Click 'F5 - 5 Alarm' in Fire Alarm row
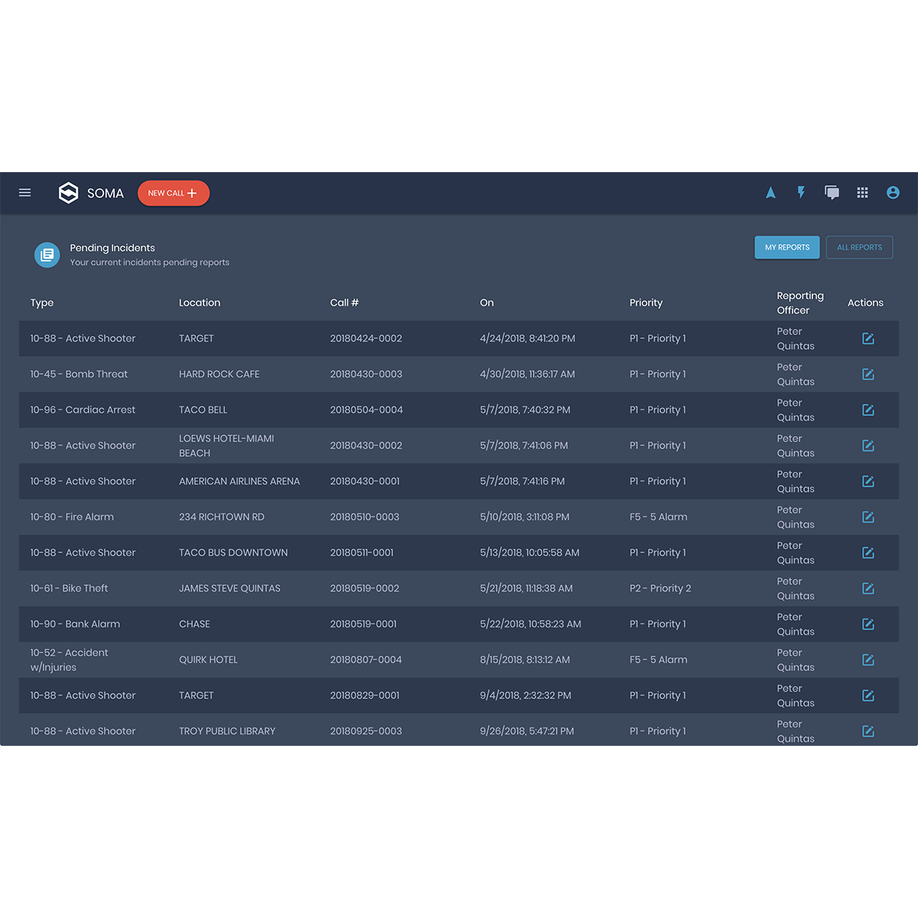The image size is (918, 918). pyautogui.click(x=659, y=517)
